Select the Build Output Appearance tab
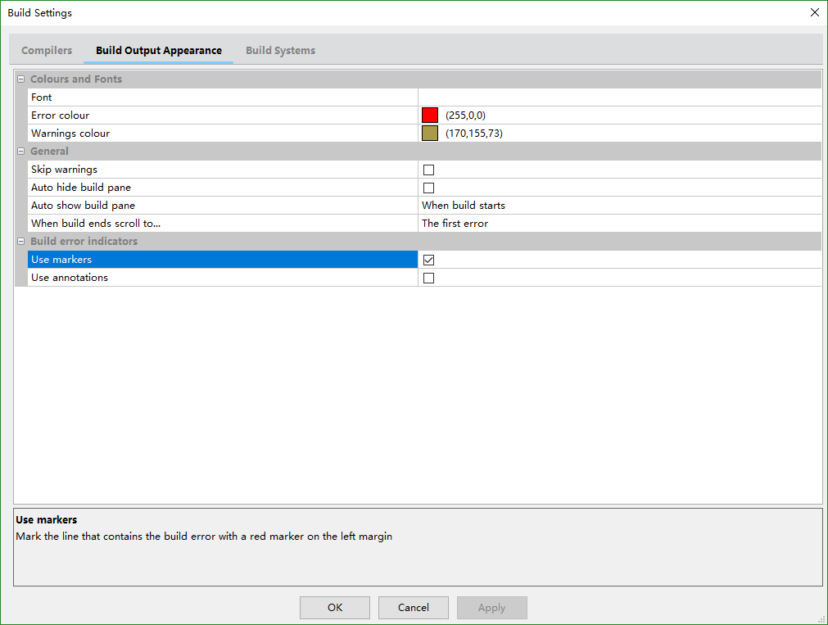The height and width of the screenshot is (625, 828). (x=158, y=50)
